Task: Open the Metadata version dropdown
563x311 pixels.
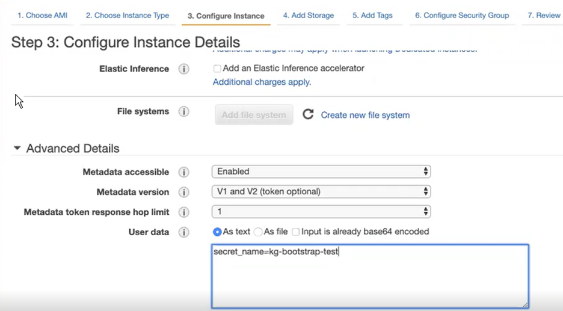Action: (321, 192)
